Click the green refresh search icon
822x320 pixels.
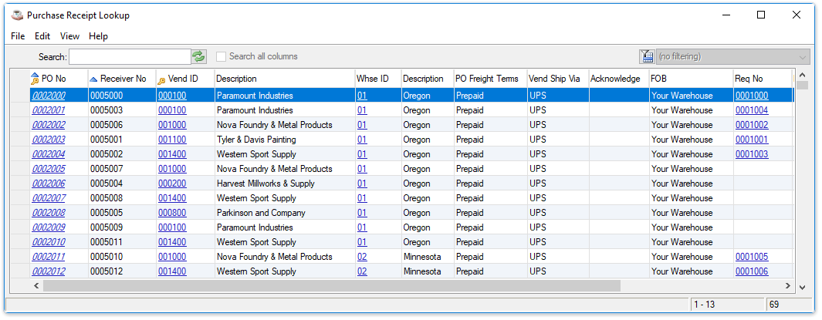pyautogui.click(x=199, y=56)
